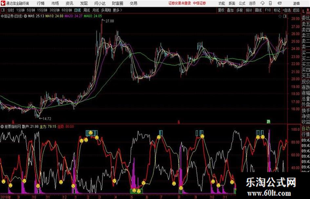Click the 游客 guest account label
The width and height of the screenshot is (310, 199).
point(297,3)
